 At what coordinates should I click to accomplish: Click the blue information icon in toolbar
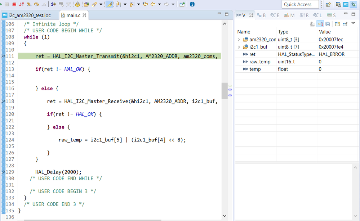(x=192, y=4)
